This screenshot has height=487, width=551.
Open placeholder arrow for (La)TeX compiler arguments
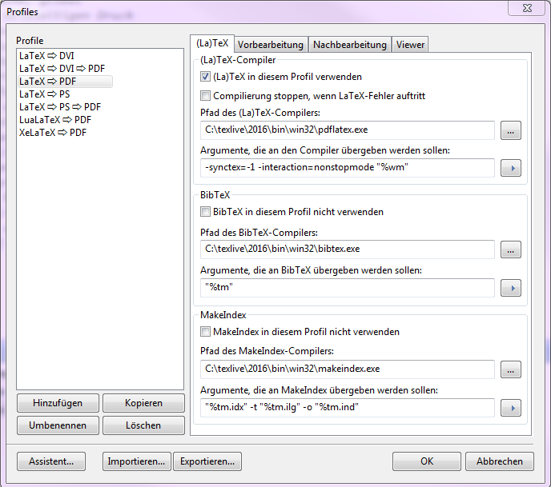point(511,168)
